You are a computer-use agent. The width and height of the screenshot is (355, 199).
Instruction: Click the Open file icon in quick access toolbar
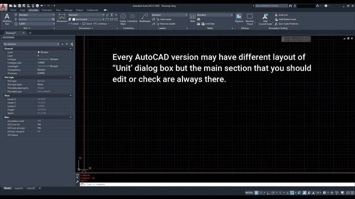15,6
